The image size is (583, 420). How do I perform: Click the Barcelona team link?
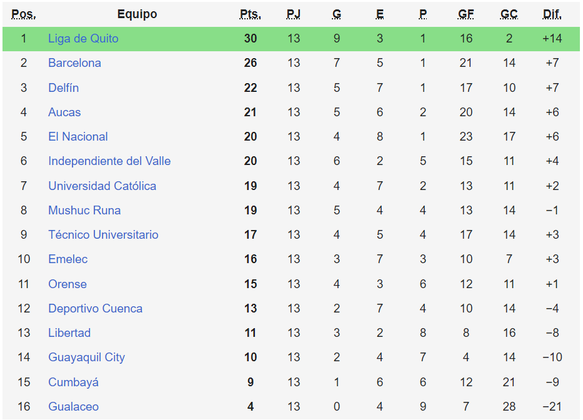[74, 63]
